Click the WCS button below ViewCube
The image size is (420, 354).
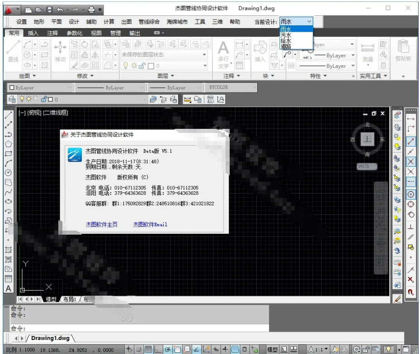click(x=367, y=166)
